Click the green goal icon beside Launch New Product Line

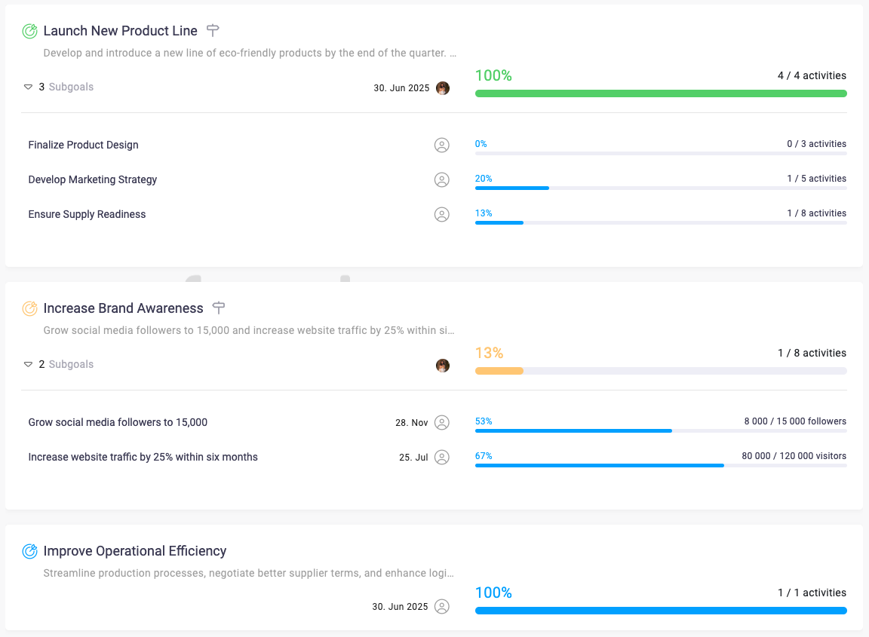pos(29,31)
